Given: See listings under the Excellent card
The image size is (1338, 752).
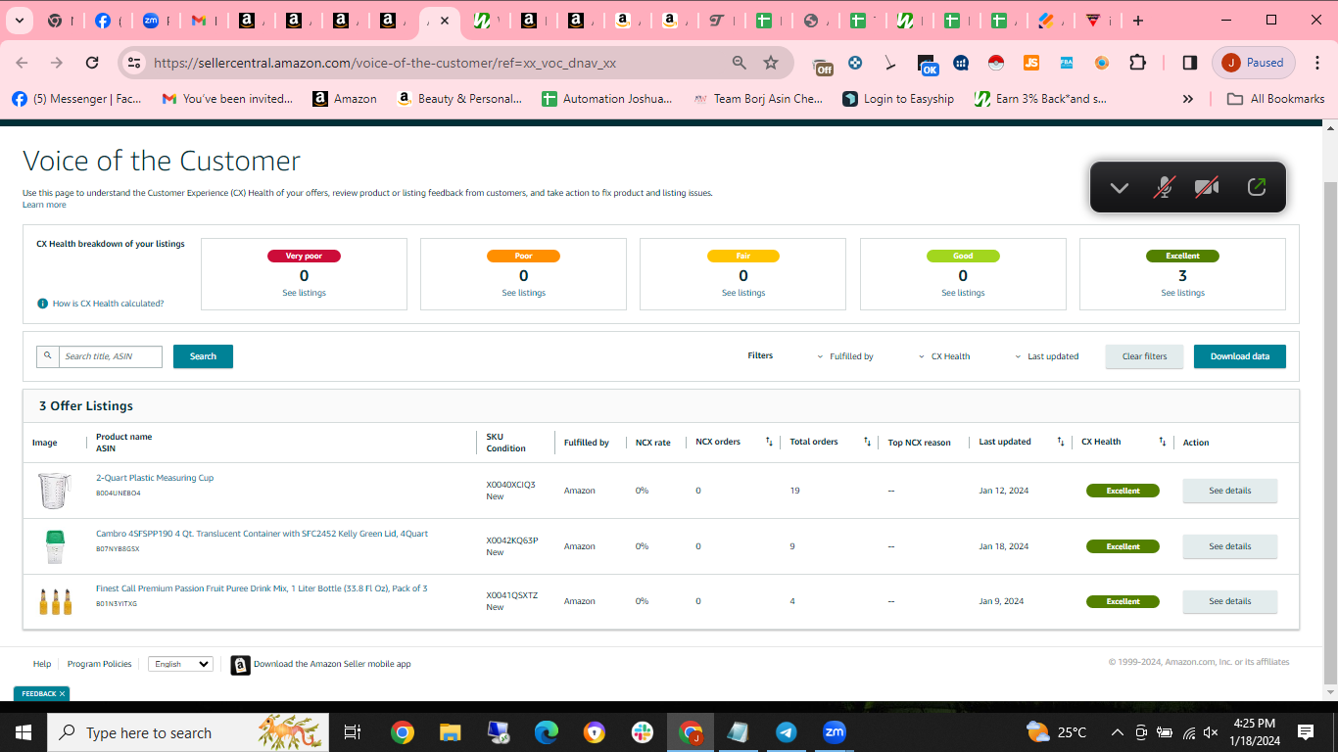Looking at the screenshot, I should 1182,293.
